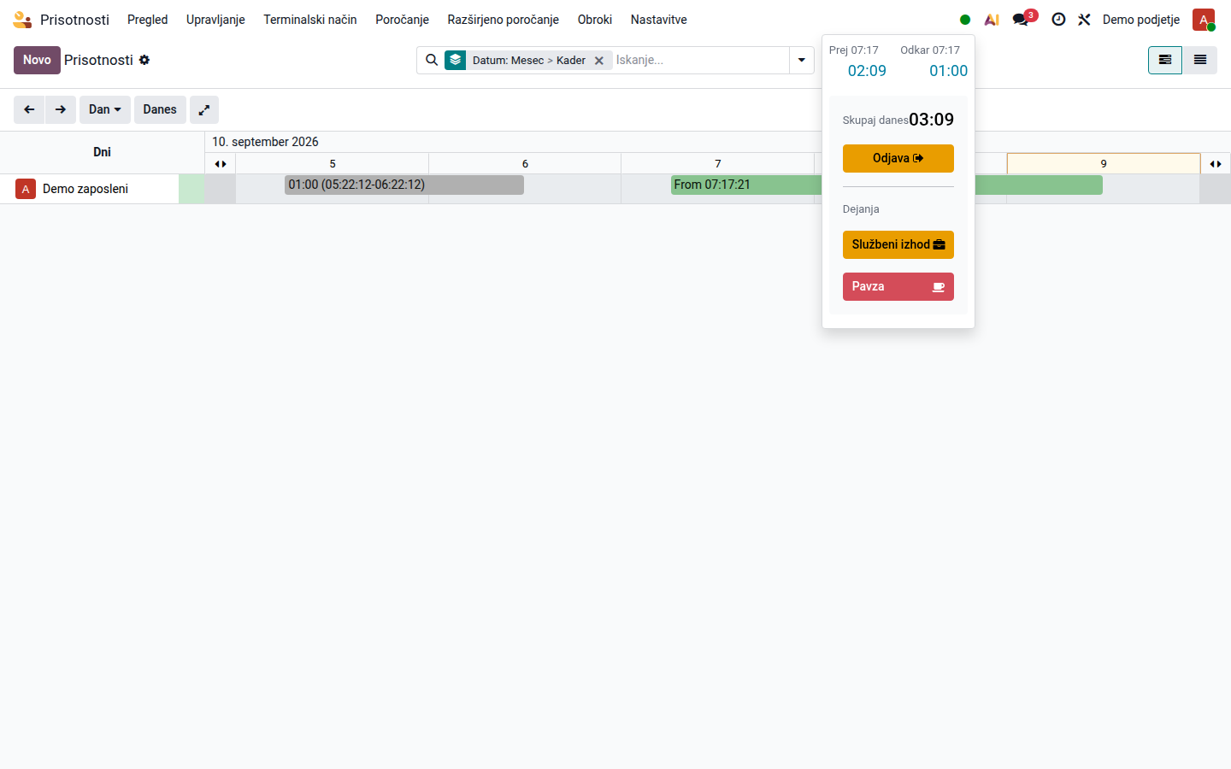The height and width of the screenshot is (769, 1231).
Task: Open the Obroki menu
Action: click(595, 20)
